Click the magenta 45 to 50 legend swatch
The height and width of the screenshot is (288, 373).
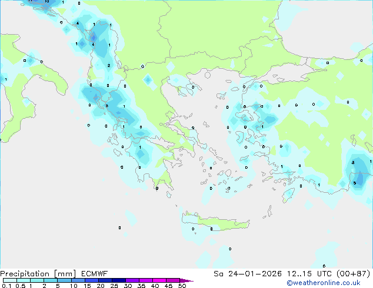tap(174, 281)
